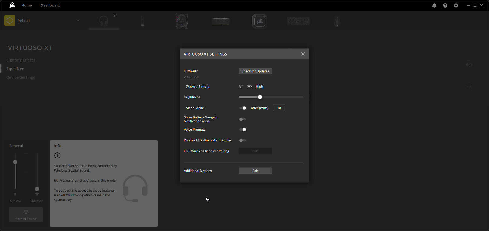Image resolution: width=489 pixels, height=231 pixels.
Task: Turn off the Sleep Mode toggle
Action: click(243, 108)
